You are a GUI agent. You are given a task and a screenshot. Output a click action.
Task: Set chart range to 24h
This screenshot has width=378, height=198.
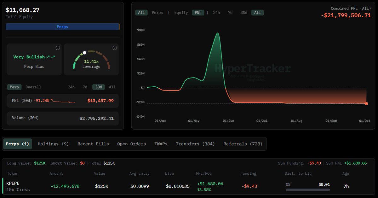pyautogui.click(x=216, y=13)
